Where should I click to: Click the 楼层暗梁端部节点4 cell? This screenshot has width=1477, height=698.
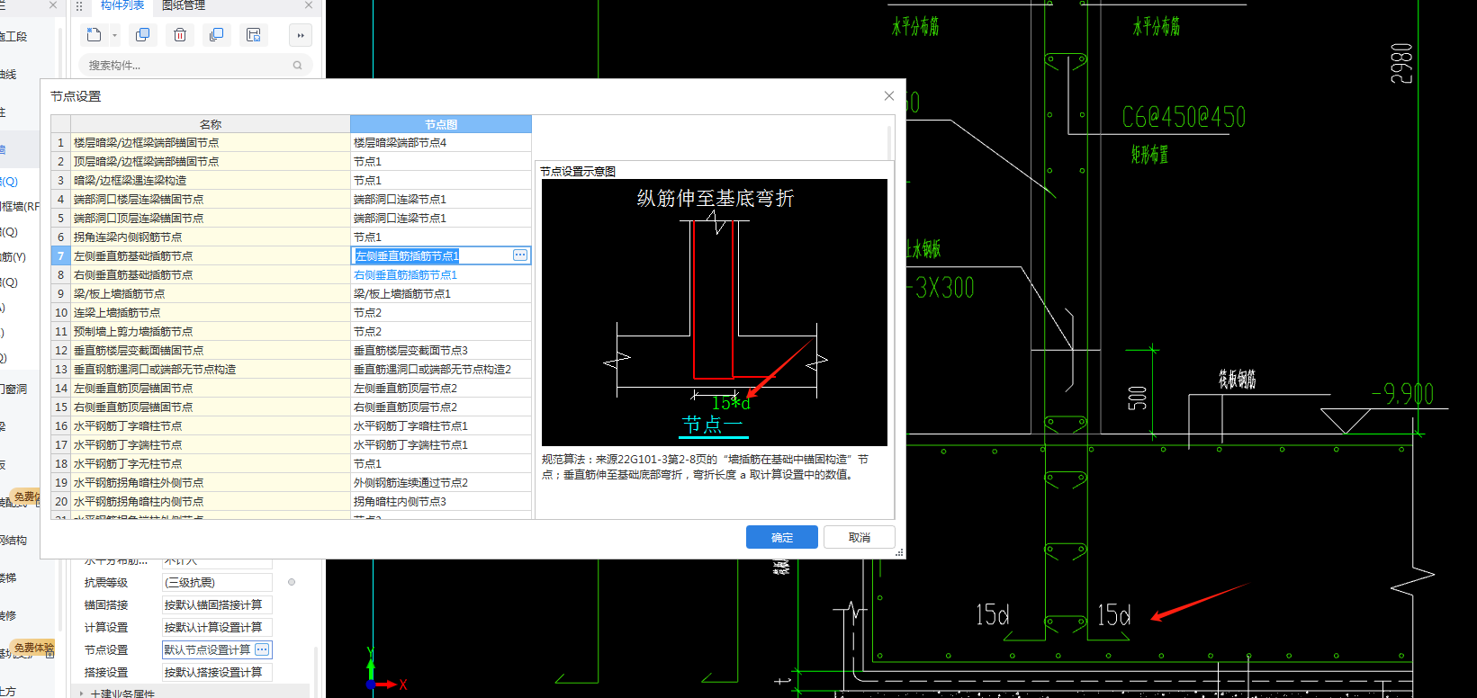(x=441, y=142)
